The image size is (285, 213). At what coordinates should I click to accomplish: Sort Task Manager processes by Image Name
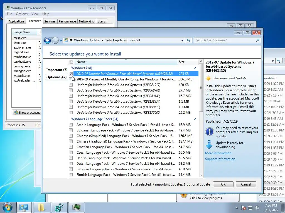[x=24, y=32]
